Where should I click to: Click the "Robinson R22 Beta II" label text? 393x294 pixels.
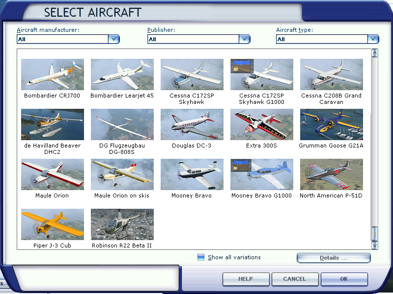click(122, 245)
